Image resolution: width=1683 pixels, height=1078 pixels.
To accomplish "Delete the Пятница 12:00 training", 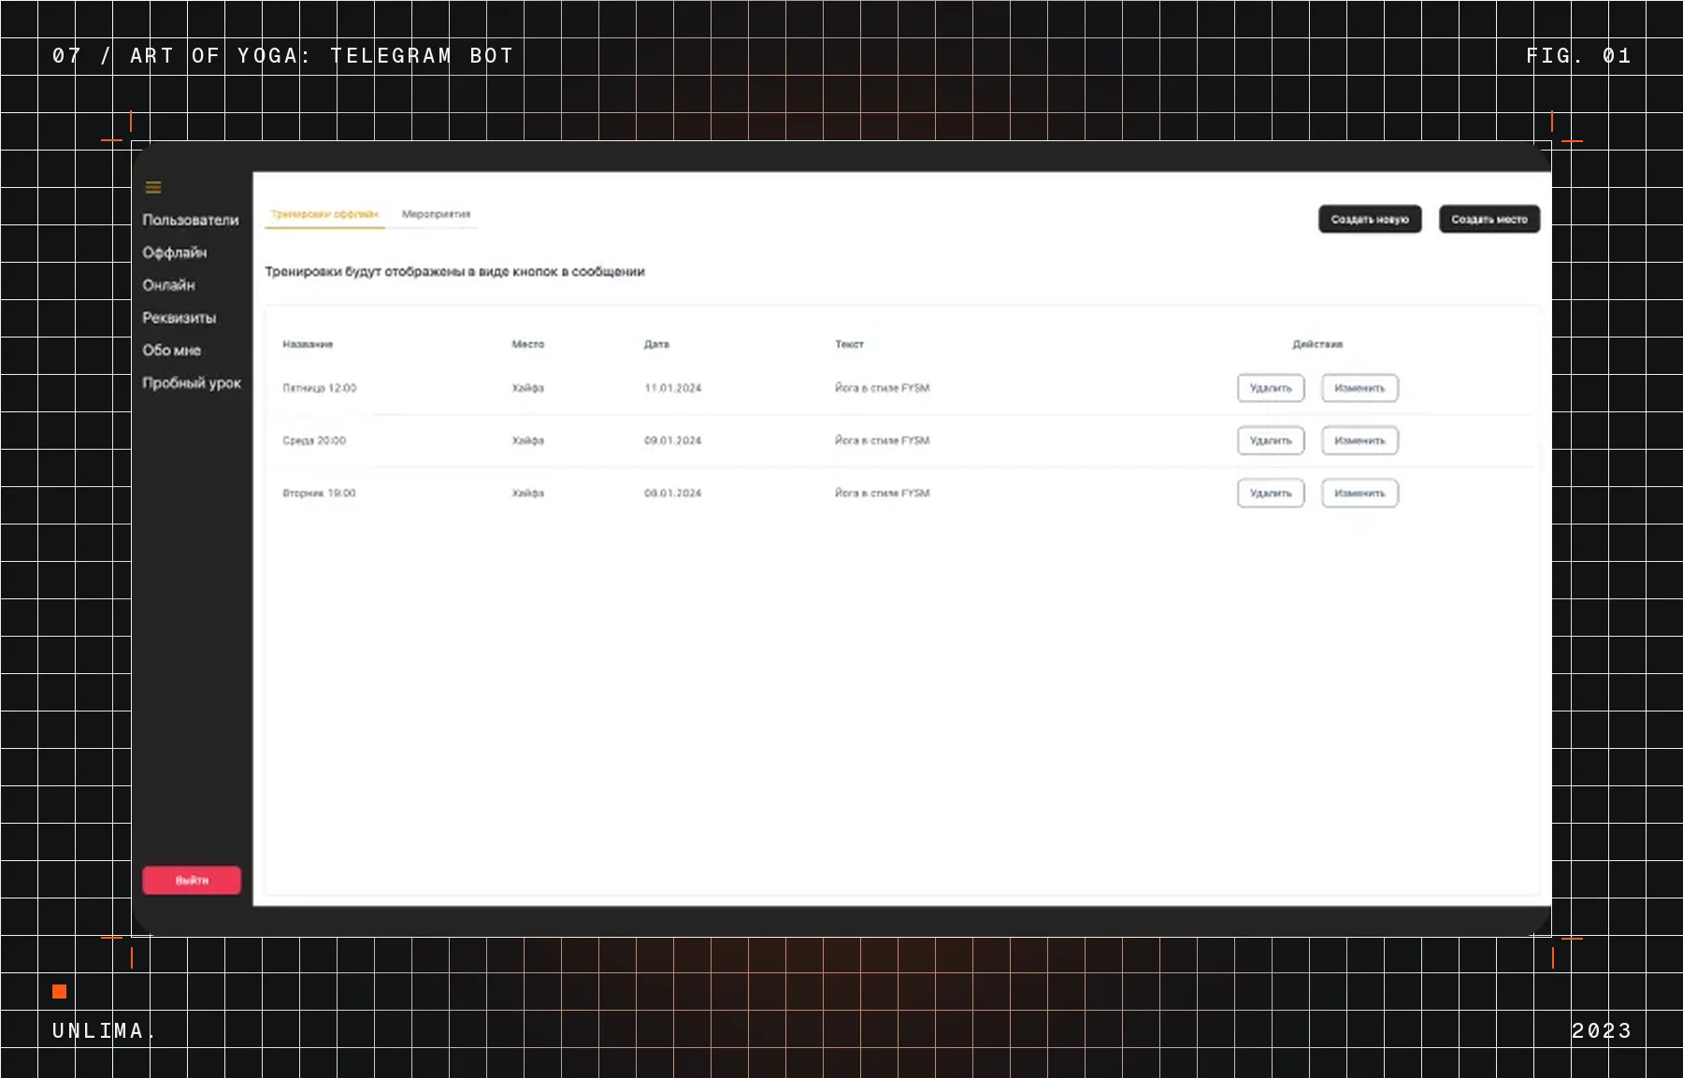I will tap(1271, 388).
